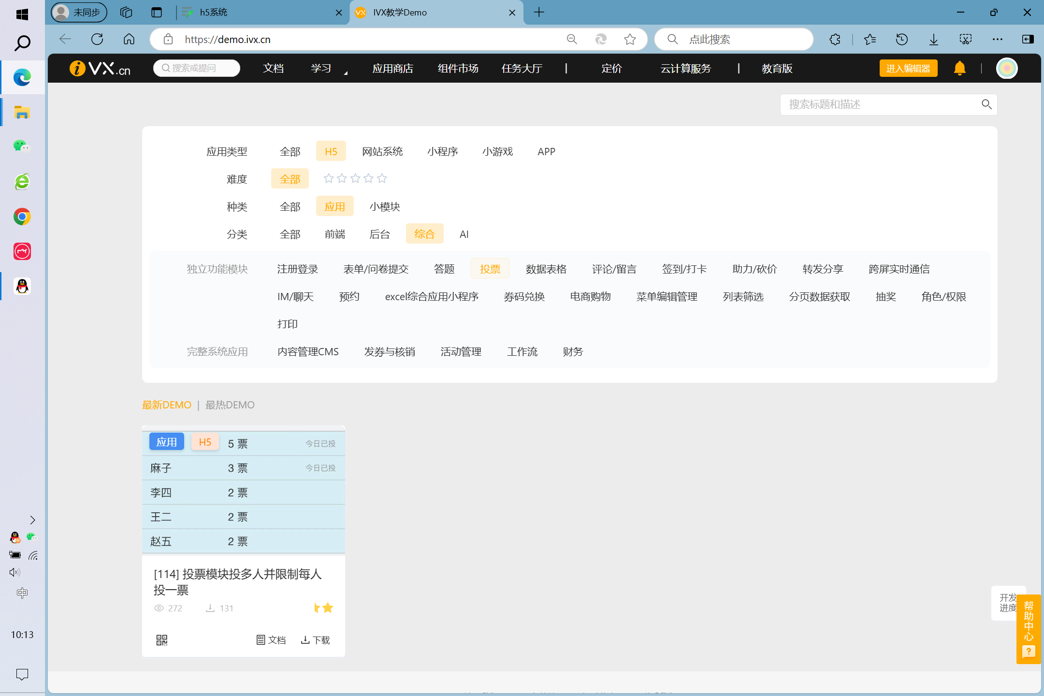
Task: Open QQ penguin app from the taskbar
Action: (22, 287)
